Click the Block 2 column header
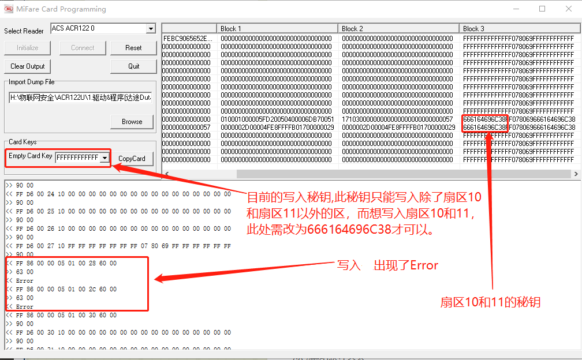Screen dimensions: 582x360 398,28
